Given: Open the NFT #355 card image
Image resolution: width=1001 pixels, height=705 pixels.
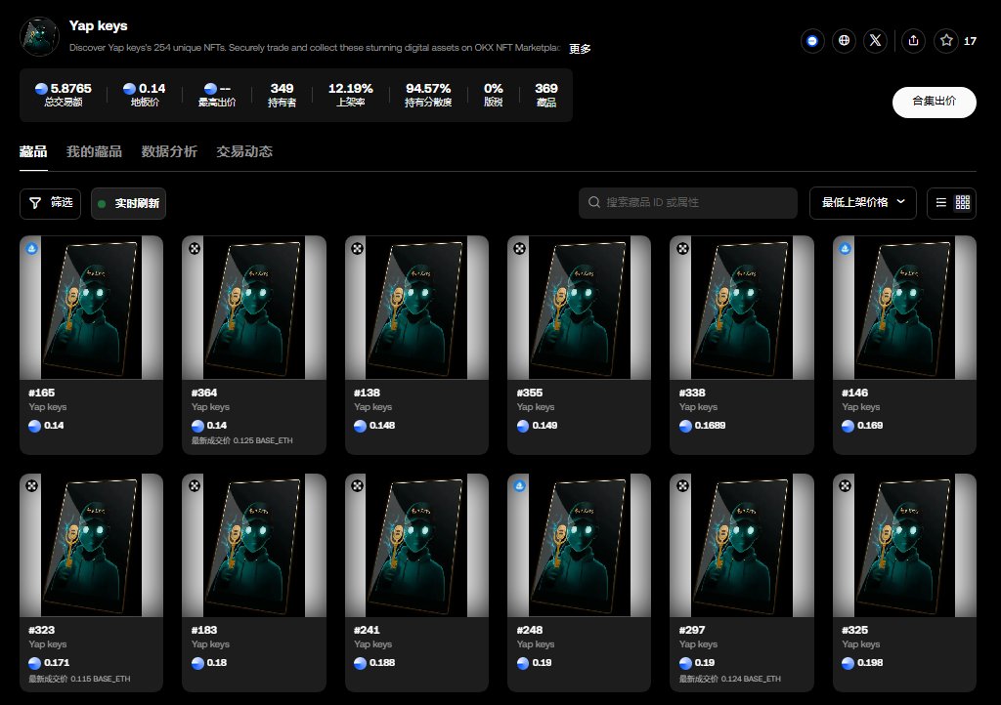Looking at the screenshot, I should (x=579, y=308).
